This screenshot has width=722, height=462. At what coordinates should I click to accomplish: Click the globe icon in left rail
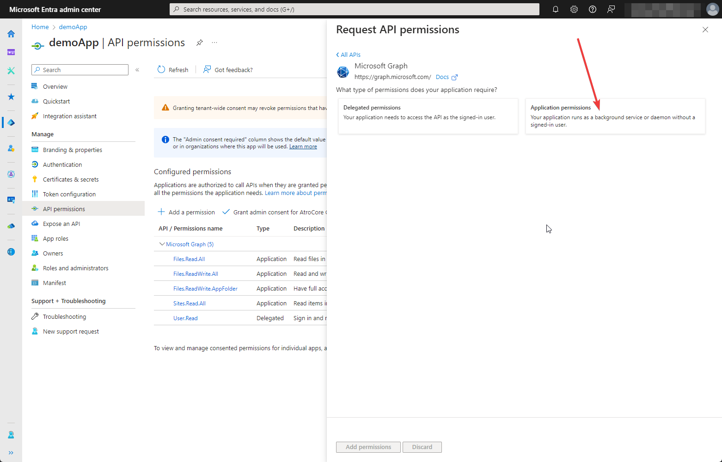coord(11,252)
